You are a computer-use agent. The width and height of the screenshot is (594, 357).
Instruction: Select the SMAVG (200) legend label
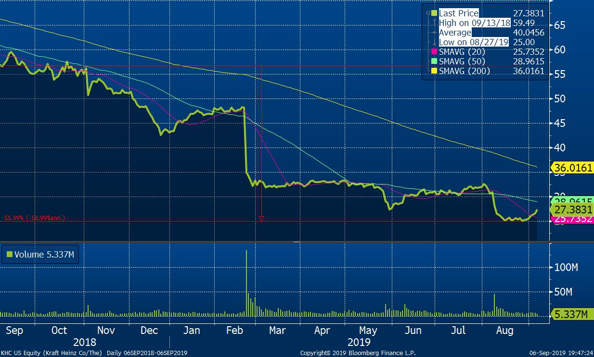pos(465,71)
